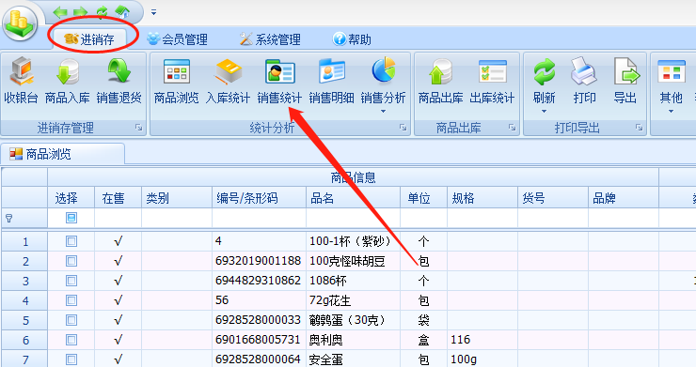Sort by the 品名 column header
The width and height of the screenshot is (696, 367).
354,198
